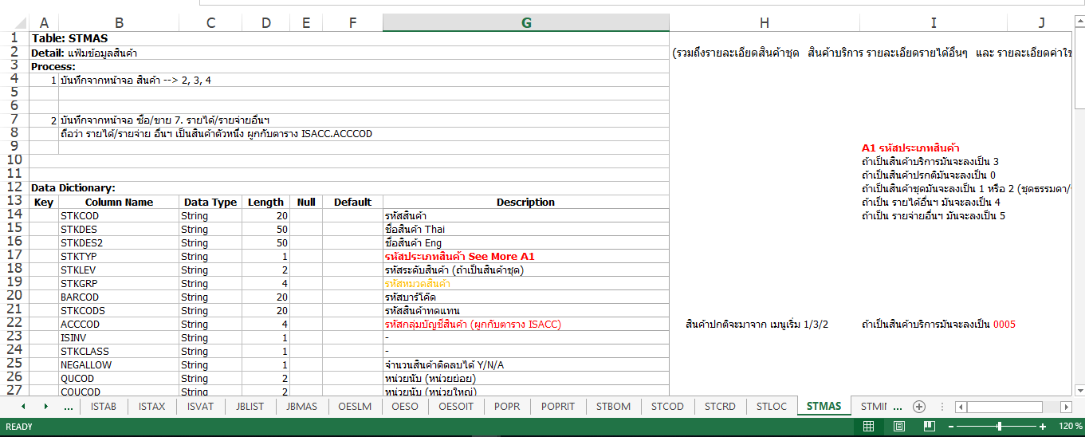Open the 120% zoom level dialog

pos(1070,427)
